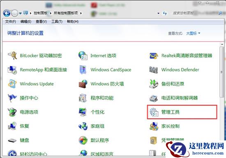Open the Internet 选项 globe icon
Image resolution: width=226 pixels, height=158 pixels.
point(83,56)
